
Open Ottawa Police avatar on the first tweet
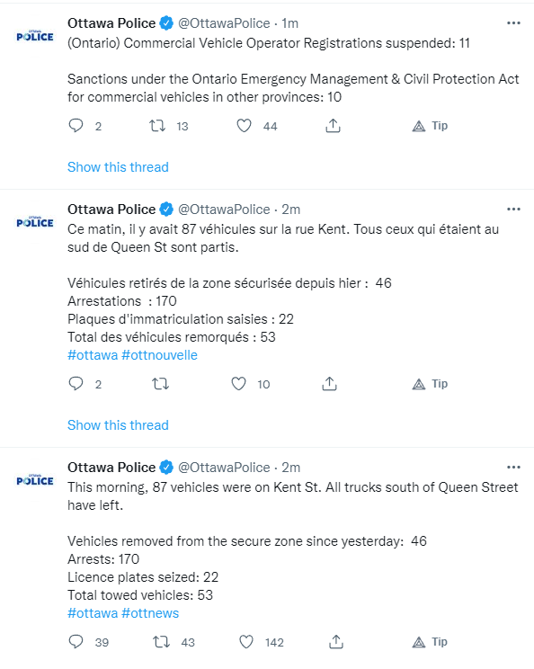[x=35, y=36]
